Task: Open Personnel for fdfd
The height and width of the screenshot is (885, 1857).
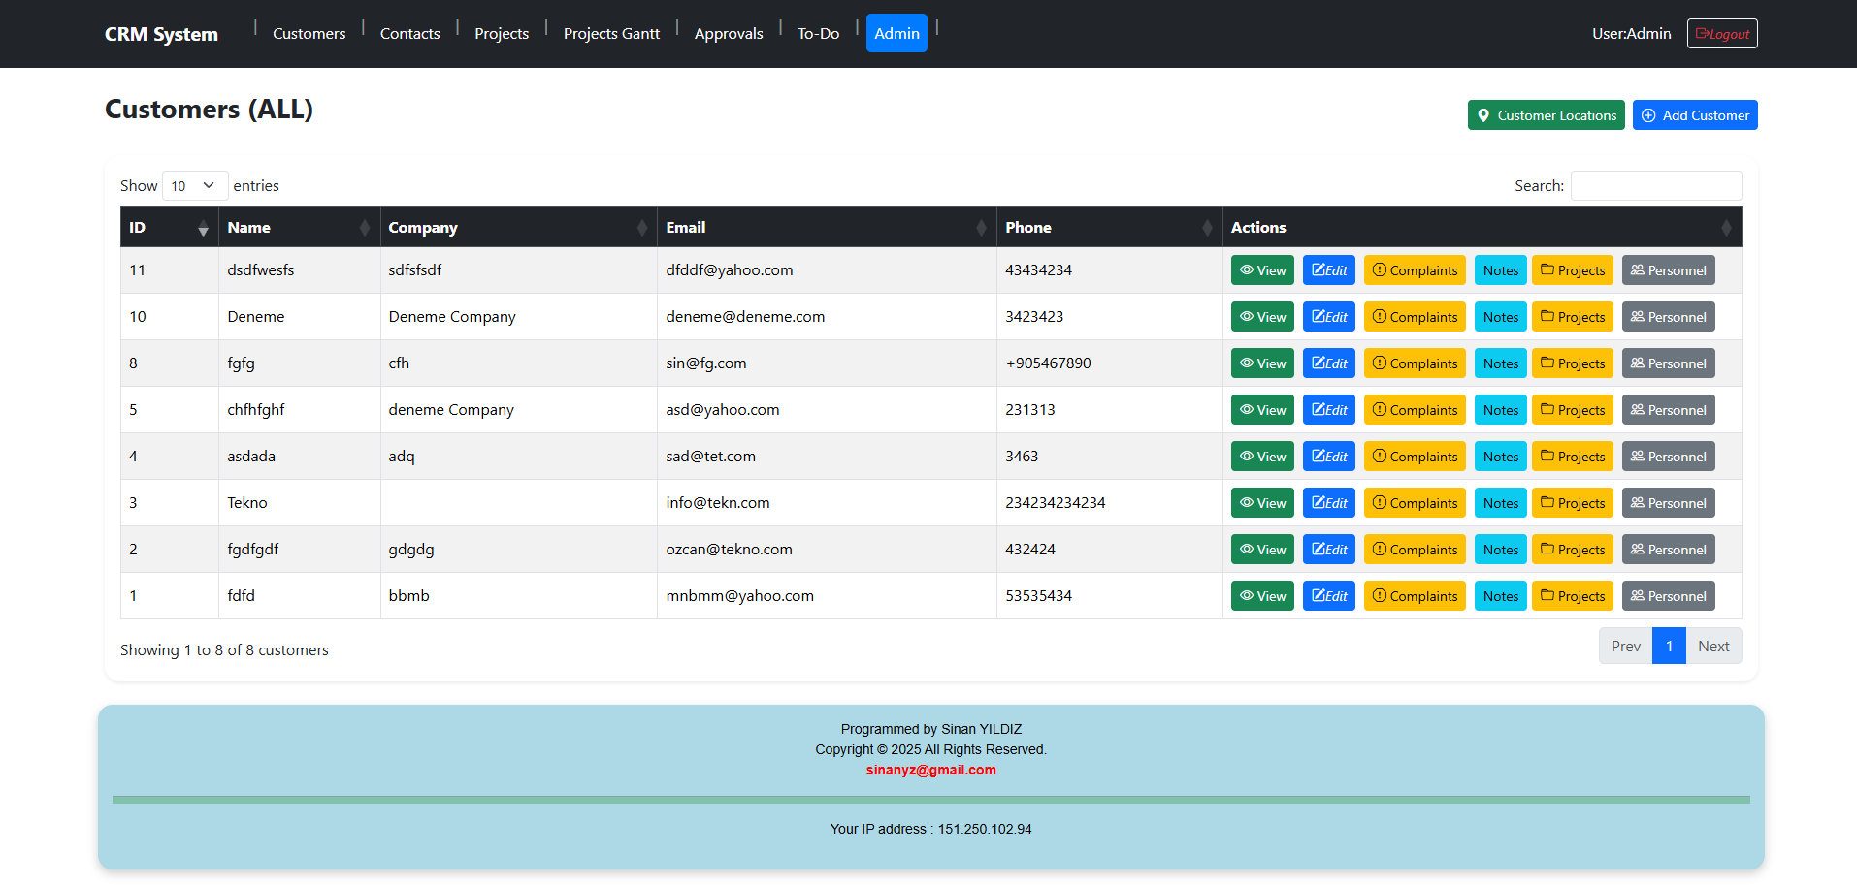Action: 1668,596
